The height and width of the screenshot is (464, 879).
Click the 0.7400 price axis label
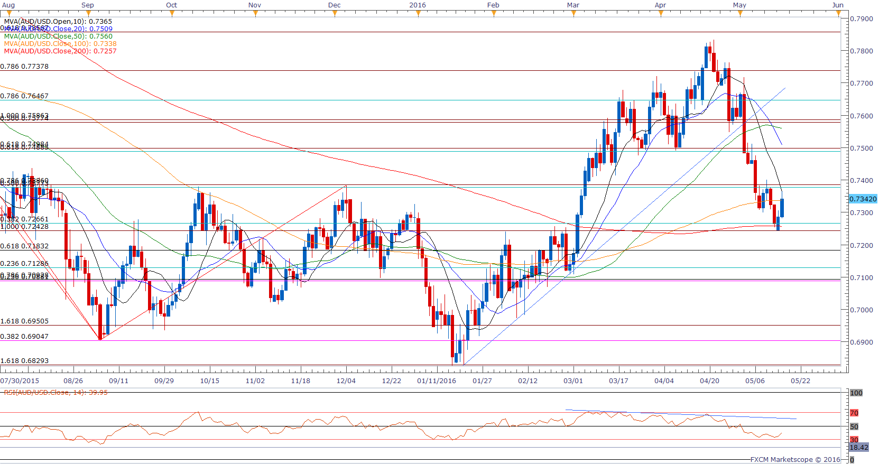click(x=862, y=181)
